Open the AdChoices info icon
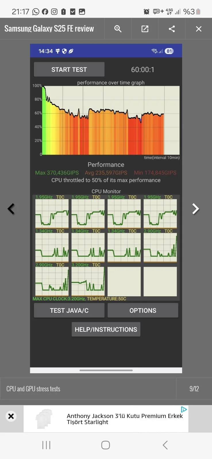Viewport: 212px width, 459px height. (x=184, y=409)
